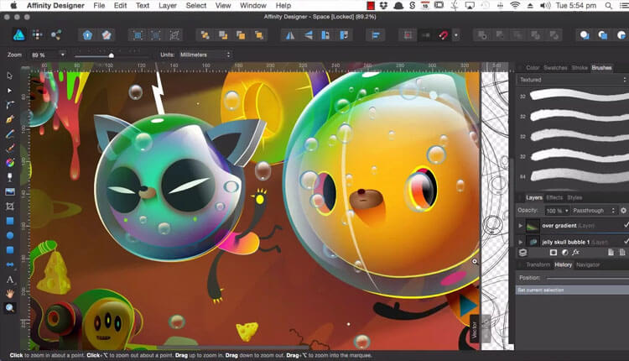
Task: Switch to the Stroke tab
Action: point(580,67)
